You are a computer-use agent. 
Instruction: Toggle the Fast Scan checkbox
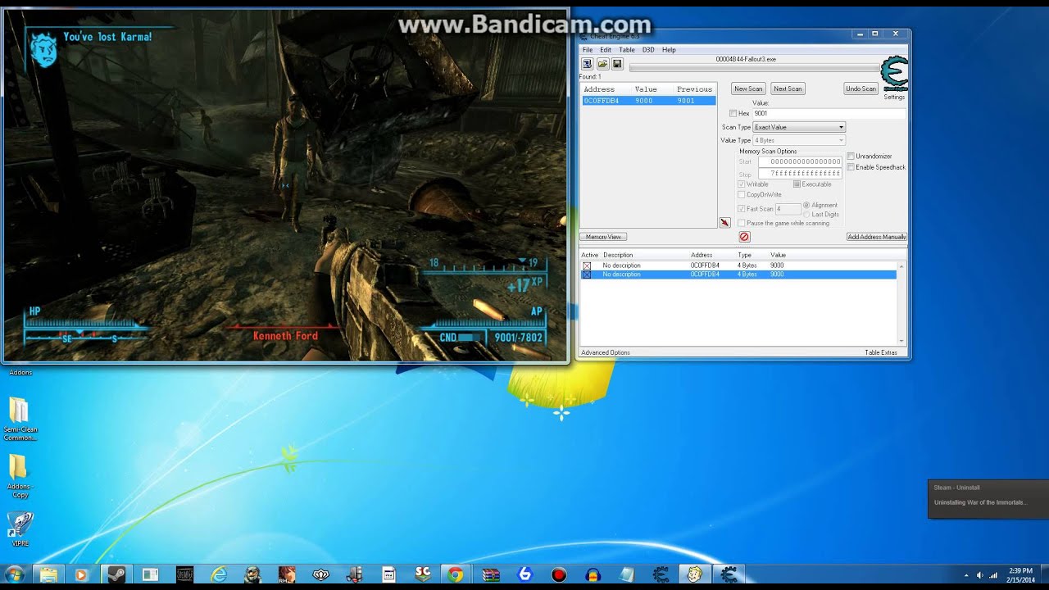(x=742, y=209)
